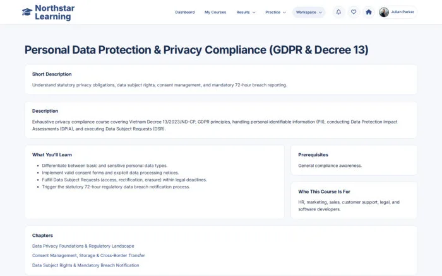This screenshot has width=442, height=276.
Task: Expand the Results dropdown menu
Action: click(x=246, y=12)
